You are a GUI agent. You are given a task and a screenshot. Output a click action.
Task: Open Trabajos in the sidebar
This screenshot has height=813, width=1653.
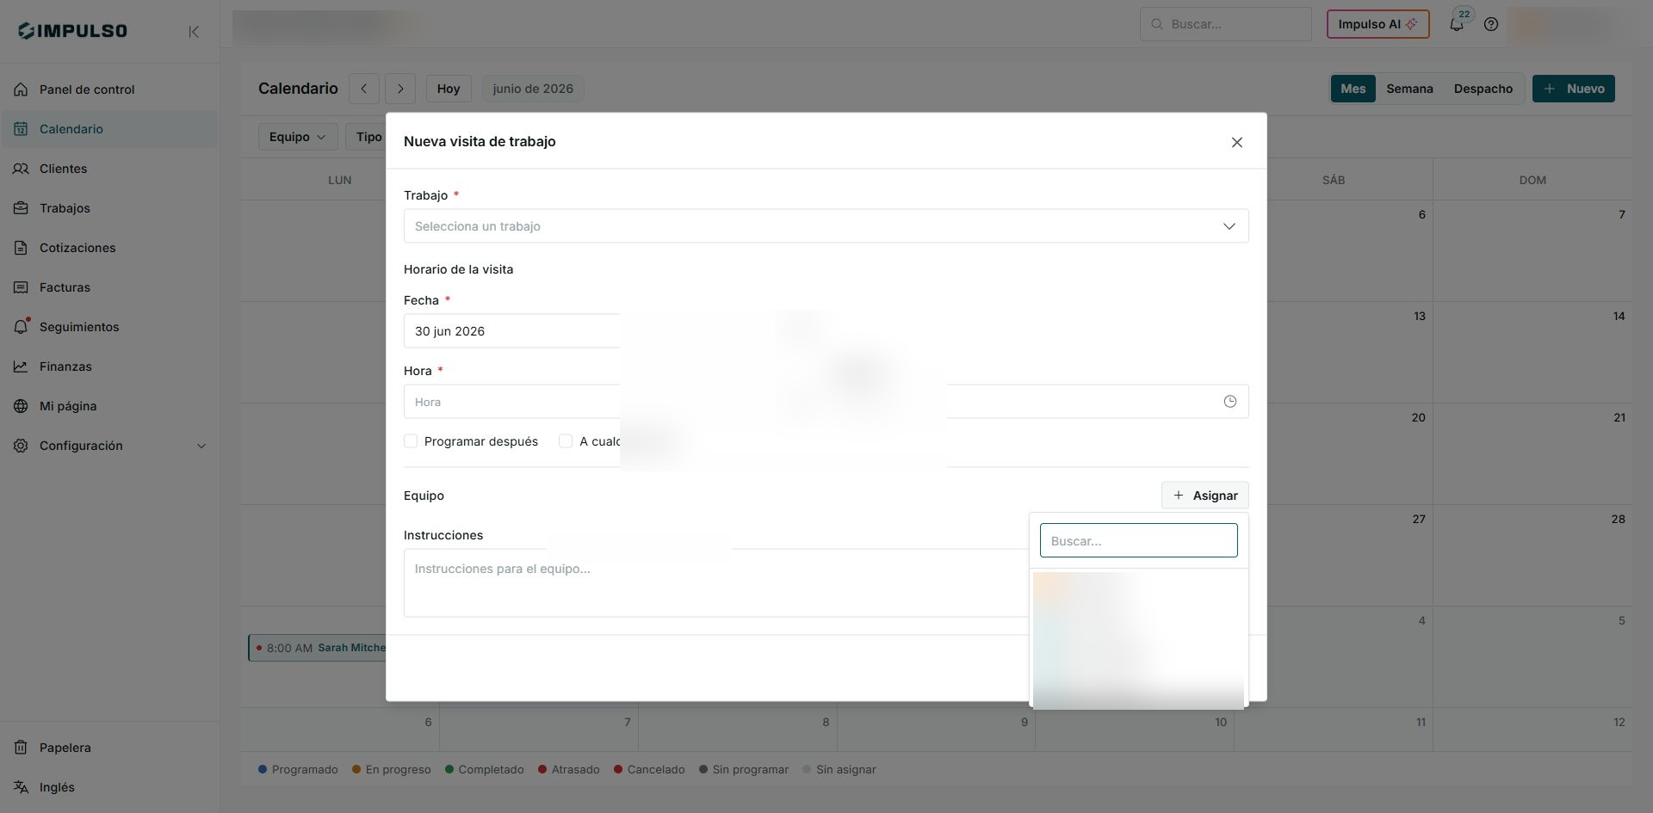109,208
